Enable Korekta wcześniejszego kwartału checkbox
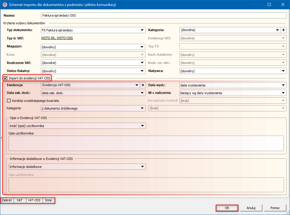The width and height of the screenshot is (290, 215). pos(9,101)
